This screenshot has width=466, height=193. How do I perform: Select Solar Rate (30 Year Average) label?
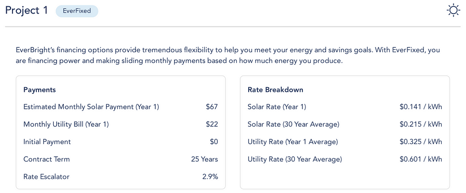pos(293,124)
